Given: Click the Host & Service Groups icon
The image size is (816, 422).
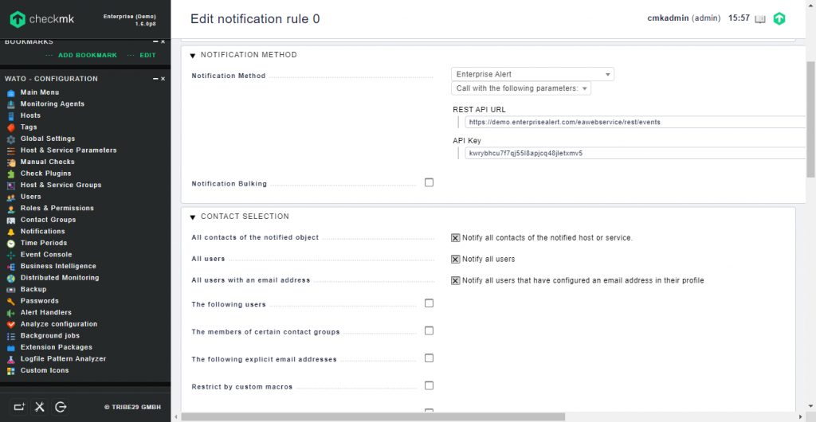Looking at the screenshot, I should [x=11, y=186].
